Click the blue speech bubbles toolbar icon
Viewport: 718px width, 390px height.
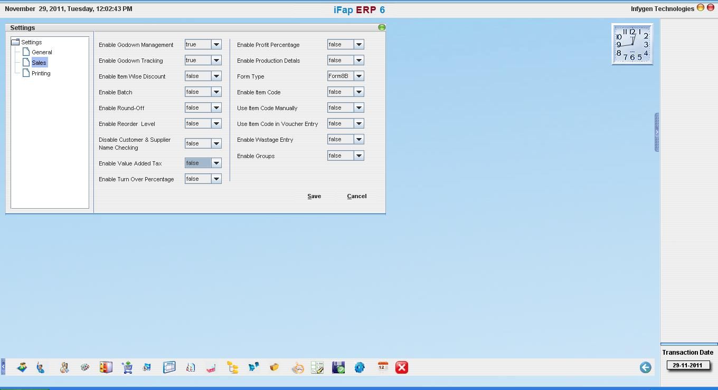coord(254,367)
